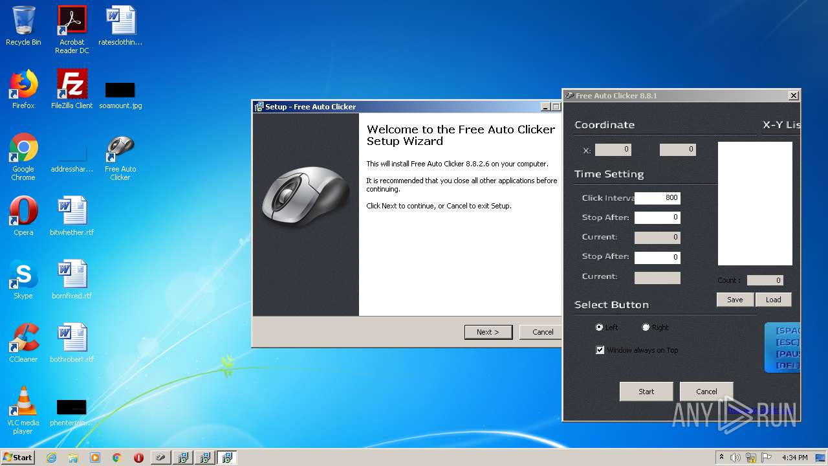The image size is (828, 466).
Task: Launch Free Auto Clicker desktop shortcut
Action: pyautogui.click(x=120, y=157)
